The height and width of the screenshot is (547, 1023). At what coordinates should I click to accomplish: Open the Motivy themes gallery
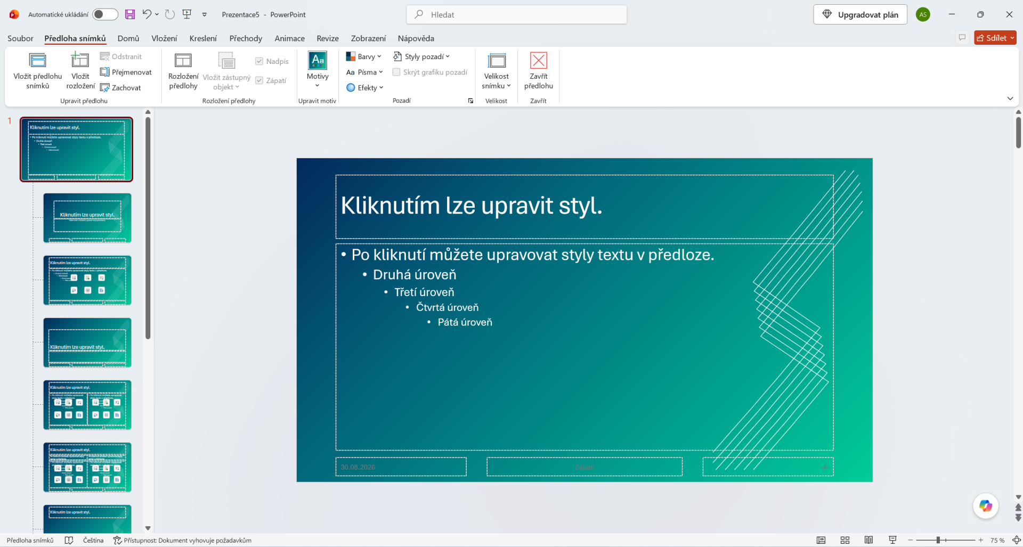pyautogui.click(x=318, y=71)
